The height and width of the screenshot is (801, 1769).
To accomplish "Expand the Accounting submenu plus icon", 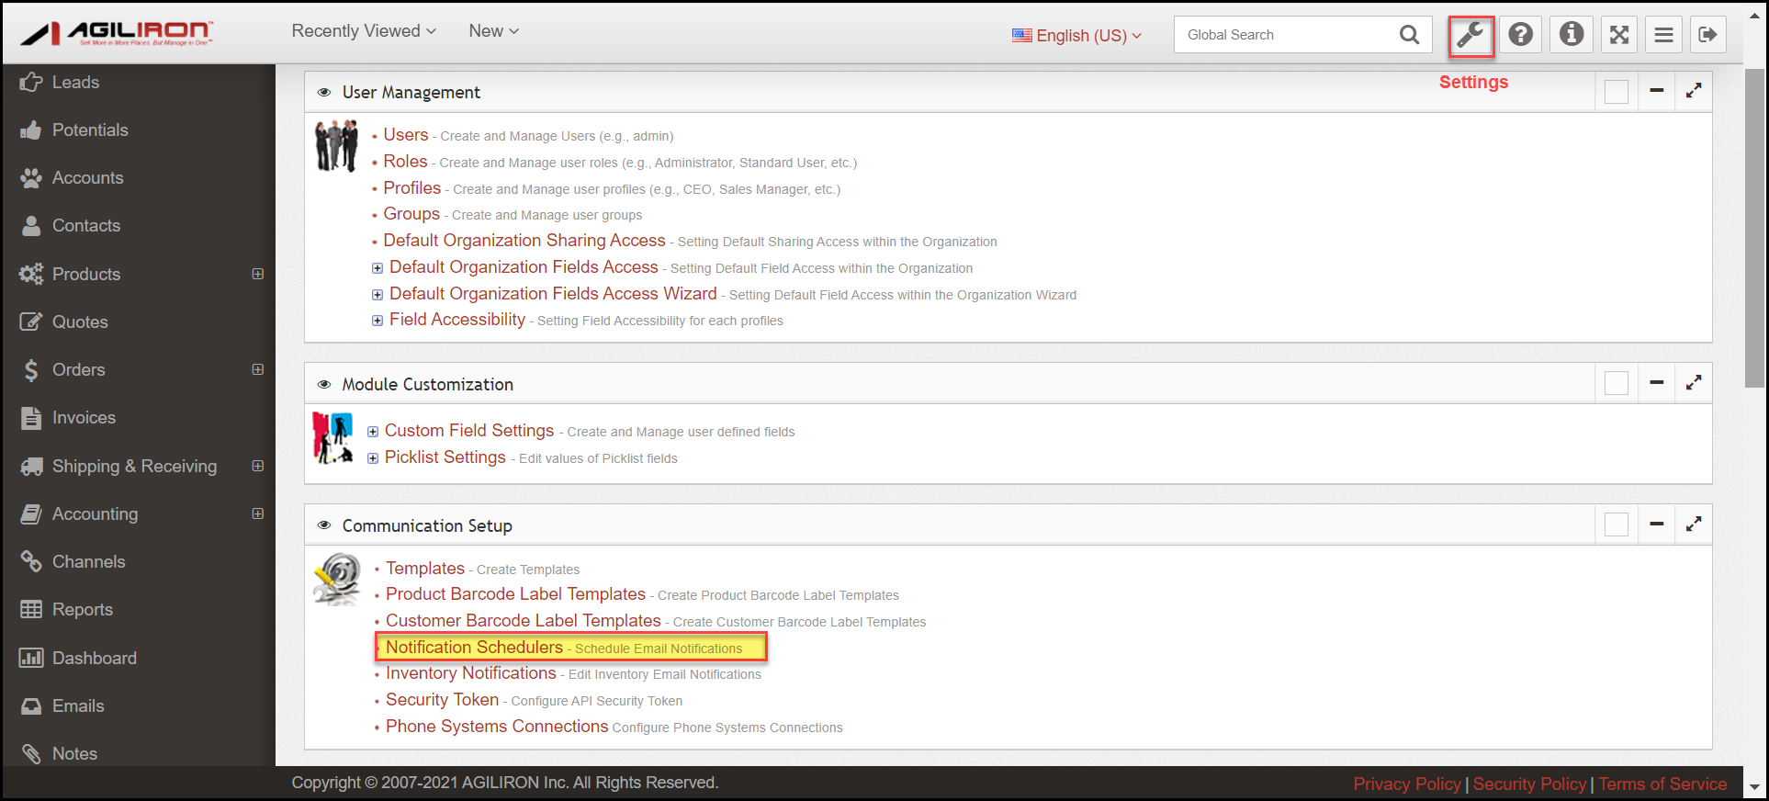I will [258, 513].
